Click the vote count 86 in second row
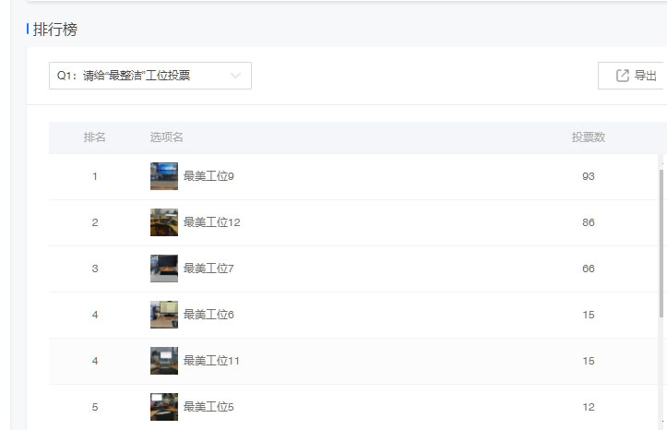 (589, 222)
